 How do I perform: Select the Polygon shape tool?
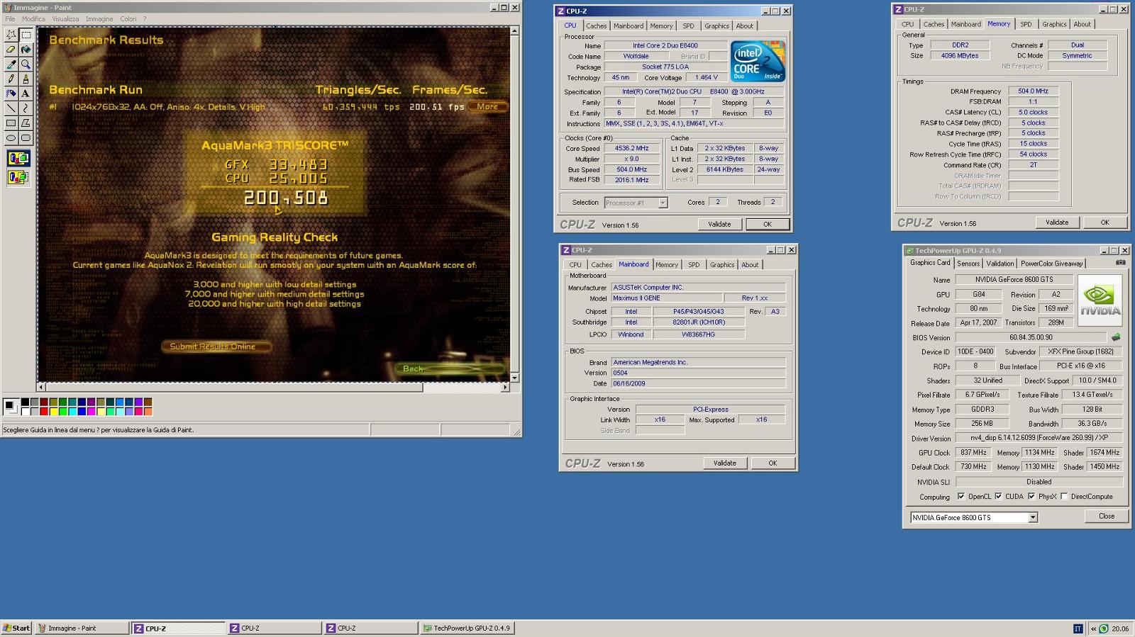[26, 123]
